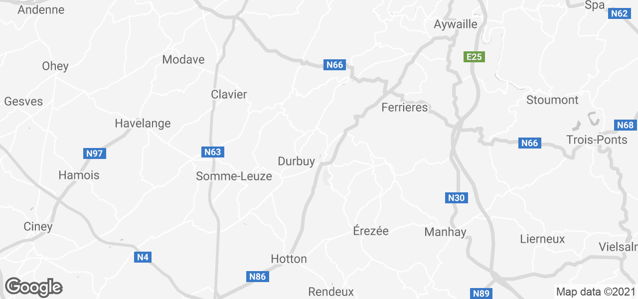Click the Havelange place name

click(143, 123)
